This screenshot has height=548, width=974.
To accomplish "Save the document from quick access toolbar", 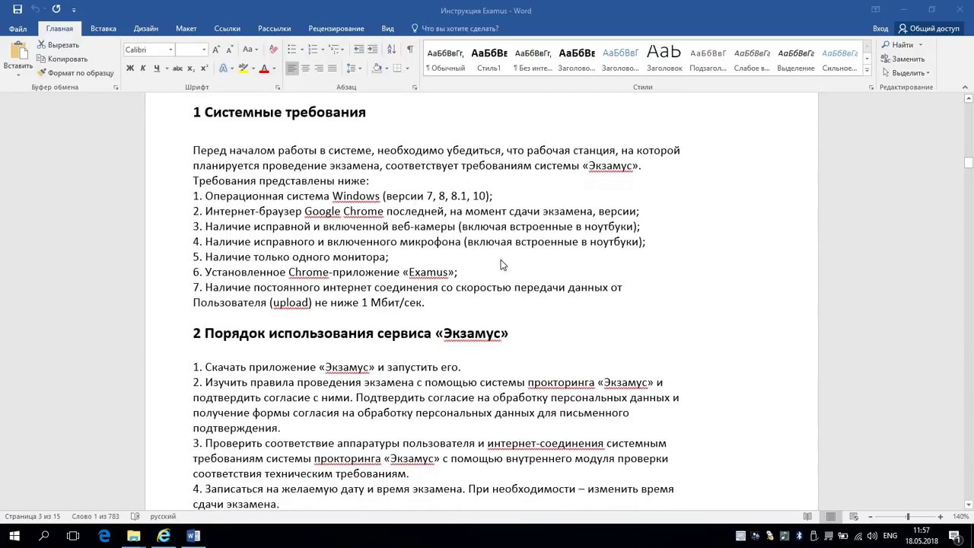I will click(18, 10).
